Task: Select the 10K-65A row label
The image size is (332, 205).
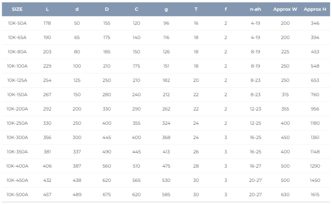Action: [x=17, y=37]
